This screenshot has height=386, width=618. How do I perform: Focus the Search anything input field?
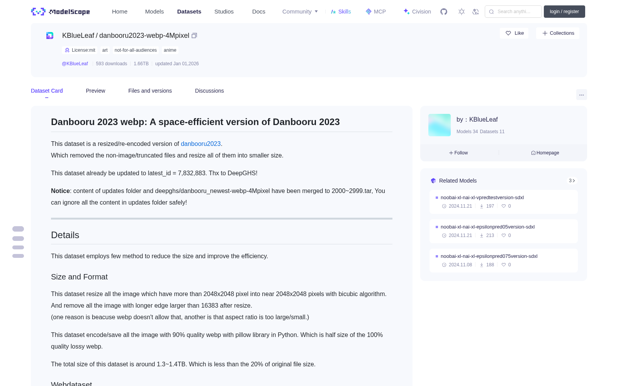(x=513, y=12)
